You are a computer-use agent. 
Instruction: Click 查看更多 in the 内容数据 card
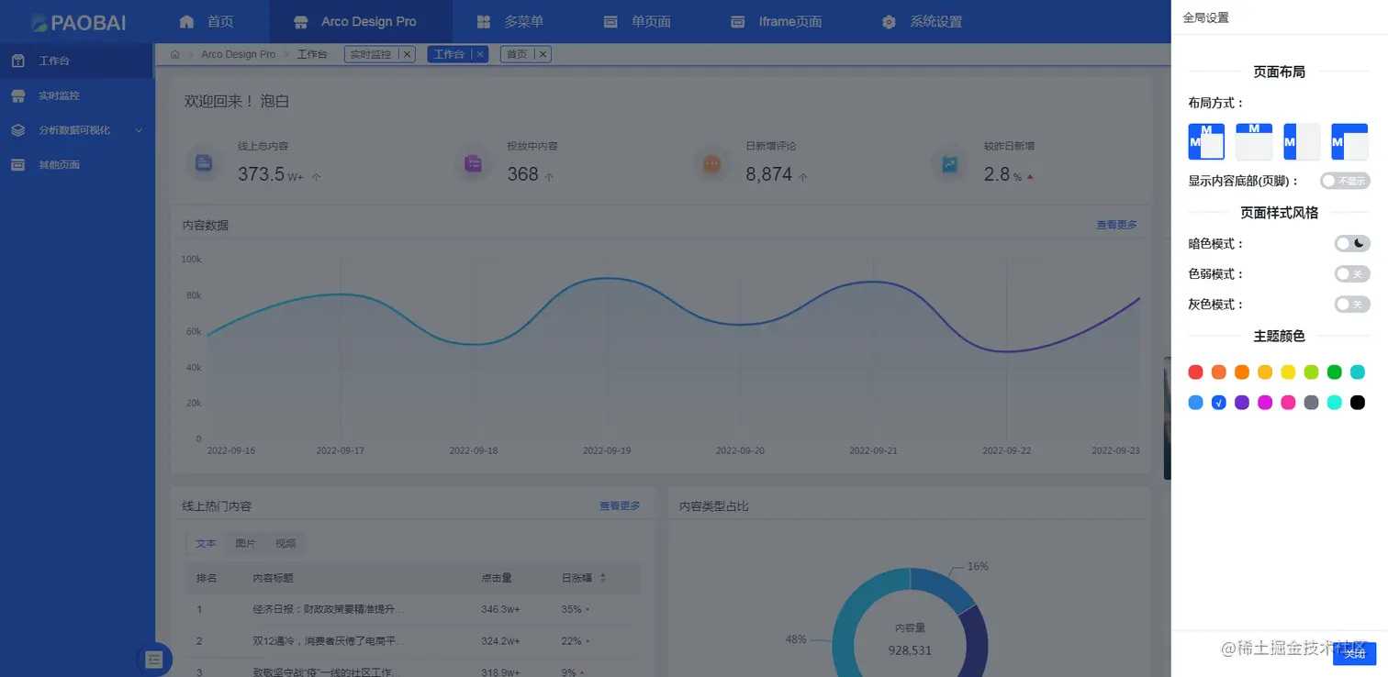1116,225
